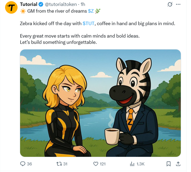Click the tweet text 'Let's build something unforgettable'

tap(58, 42)
